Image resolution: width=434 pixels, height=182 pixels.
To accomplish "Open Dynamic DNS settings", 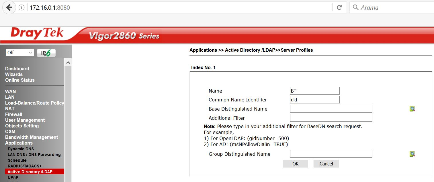I will [x=21, y=149].
